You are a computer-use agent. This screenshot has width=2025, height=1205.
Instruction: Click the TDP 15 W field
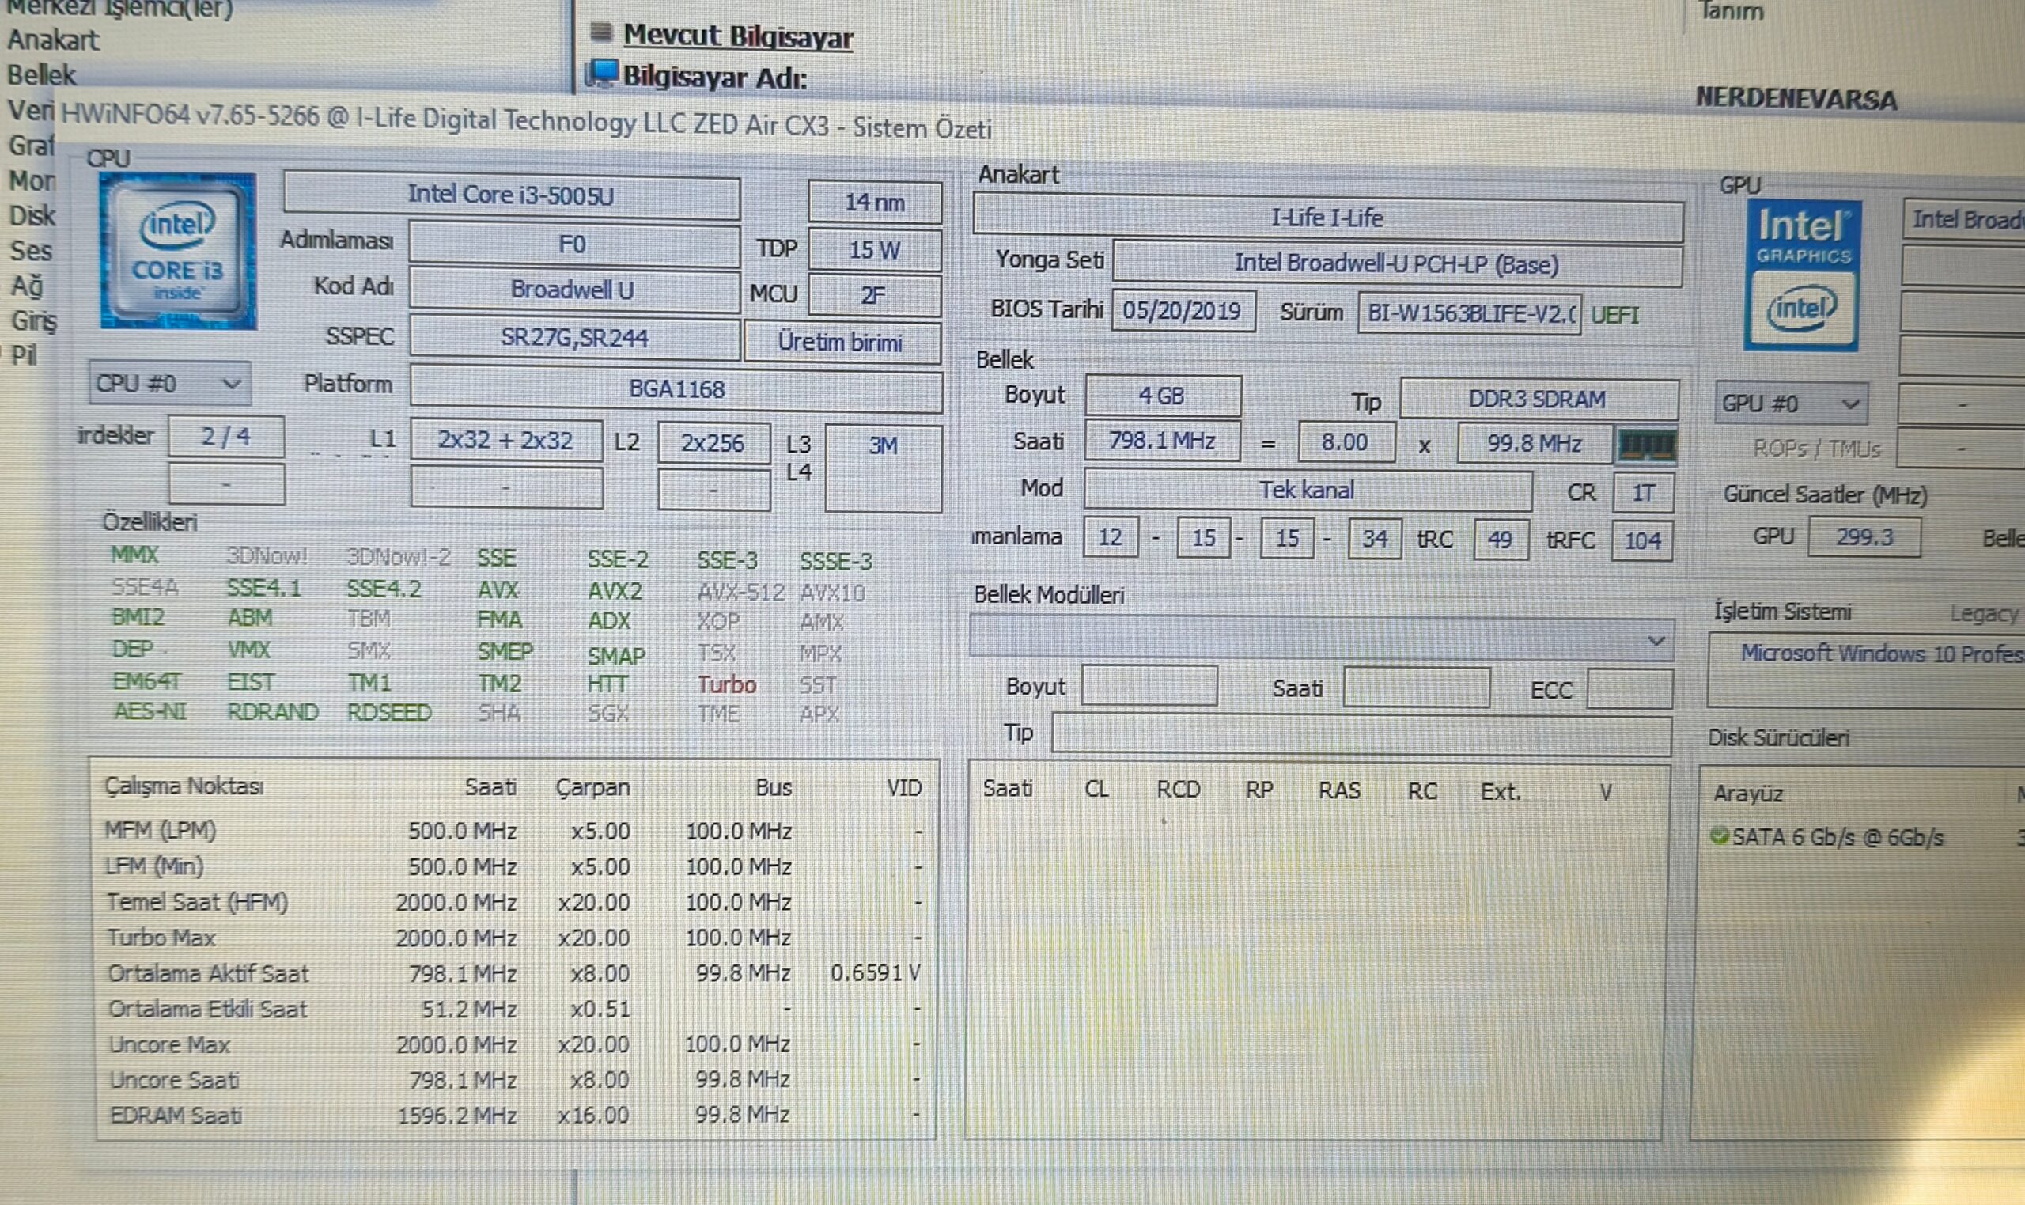875,249
